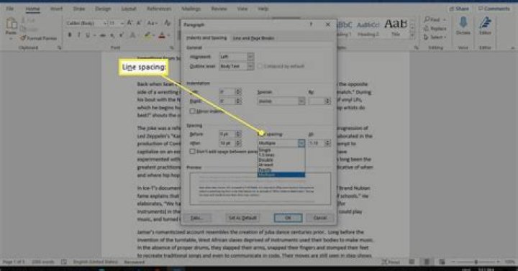Screen dimensions: 518x271
Task: Select 1.5 lines spacing option
Action: pos(281,155)
